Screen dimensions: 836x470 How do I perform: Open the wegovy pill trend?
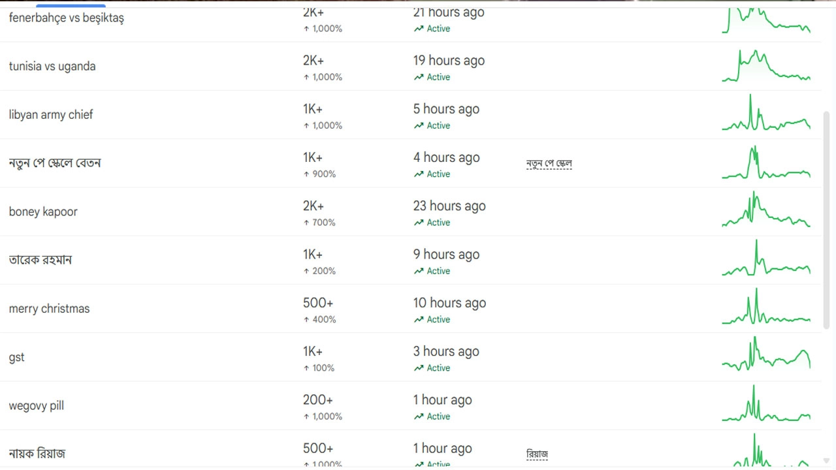click(37, 406)
